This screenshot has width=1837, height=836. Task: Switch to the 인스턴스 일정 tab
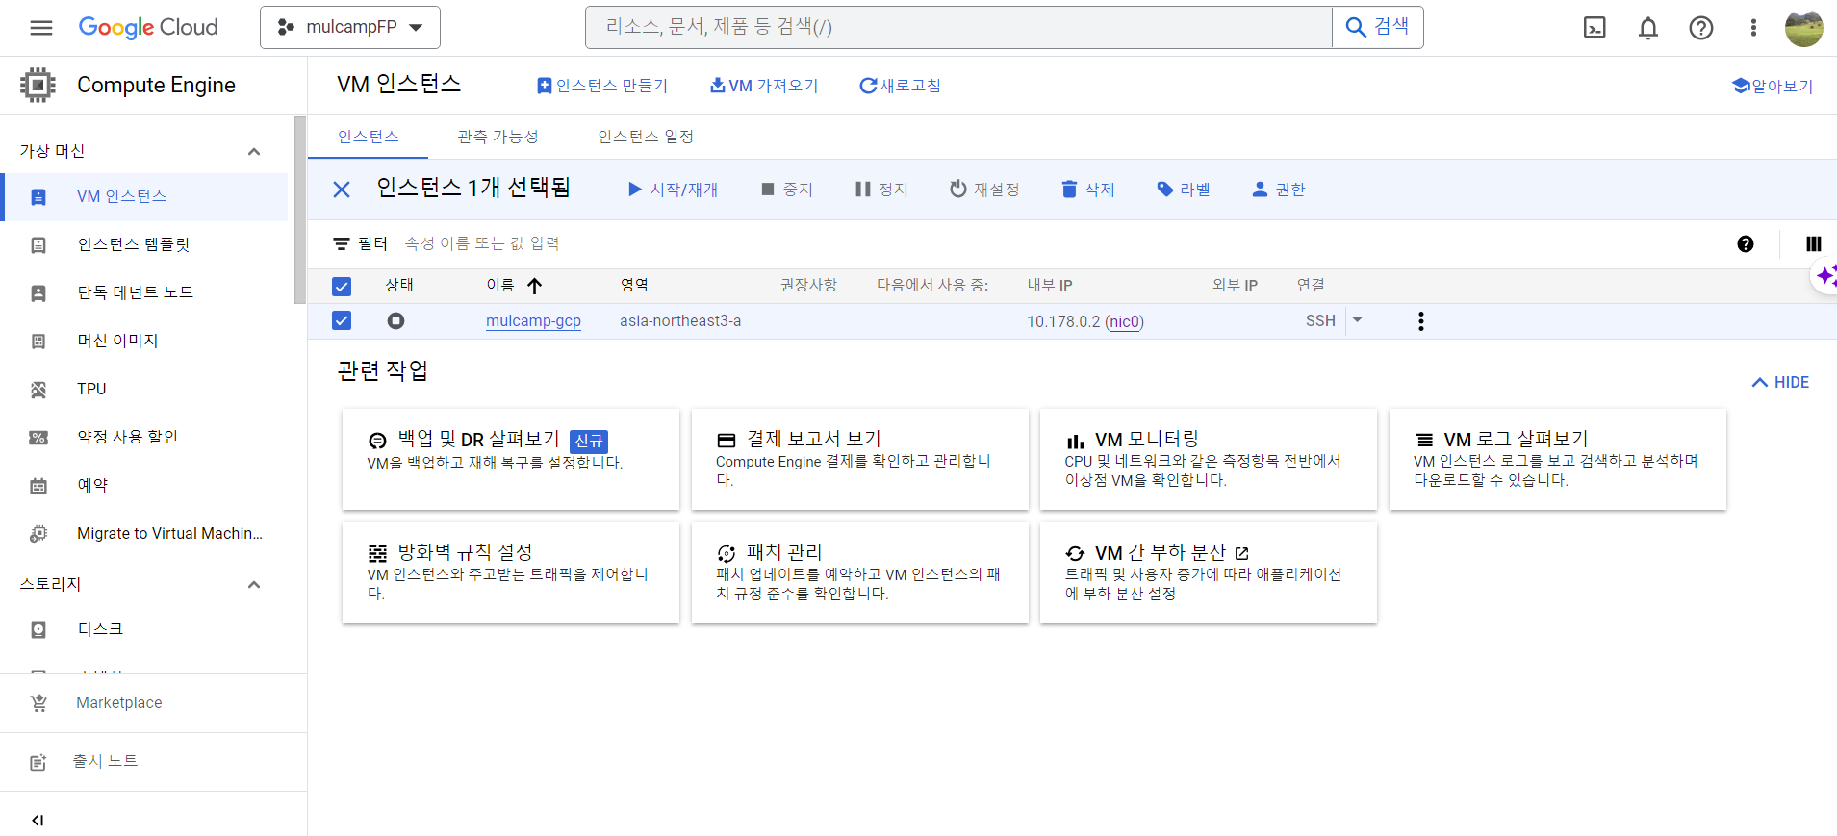(x=646, y=137)
